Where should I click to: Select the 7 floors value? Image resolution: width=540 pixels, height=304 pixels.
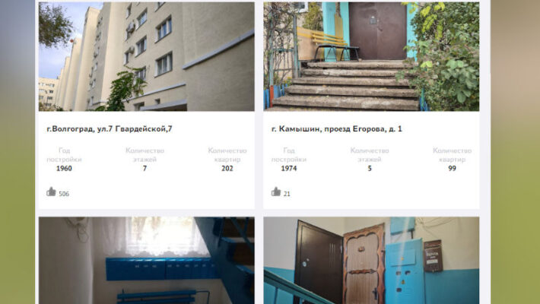[145, 169]
